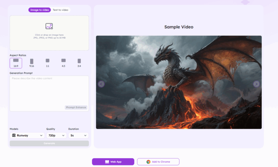The width and height of the screenshot is (278, 167).
Task: Click the image upload icon
Action: point(49,26)
